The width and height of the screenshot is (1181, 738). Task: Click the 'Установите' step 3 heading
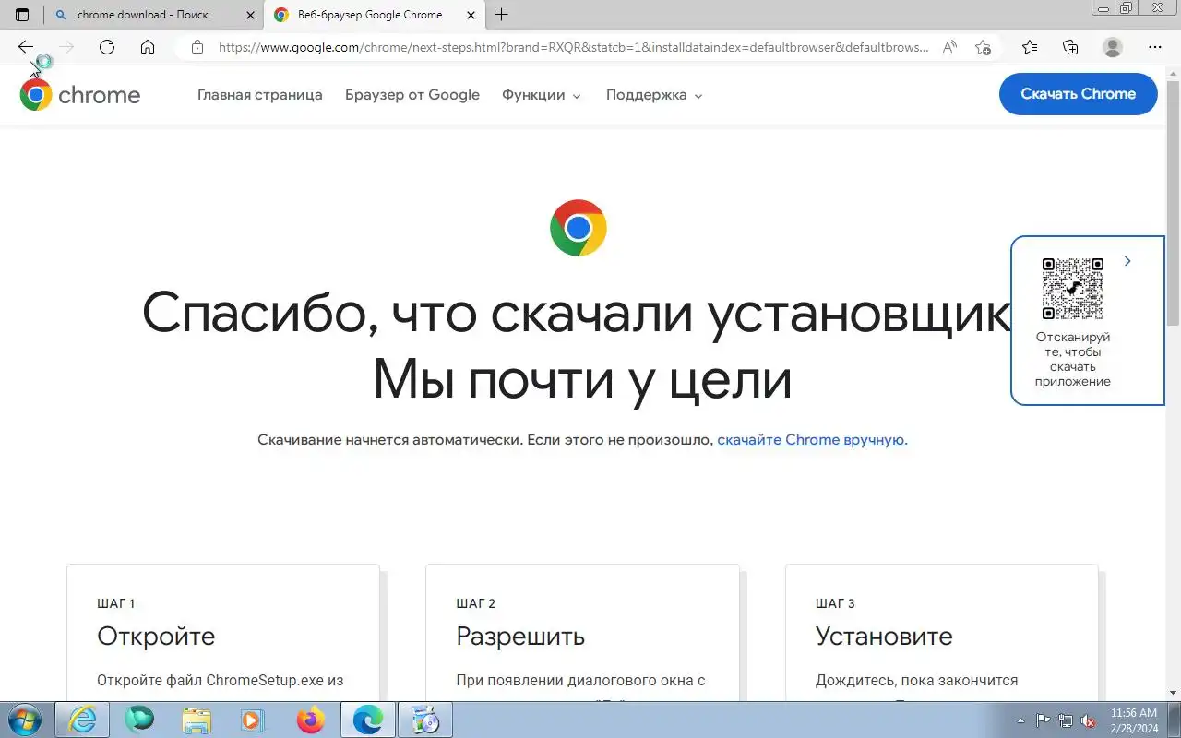coord(884,637)
